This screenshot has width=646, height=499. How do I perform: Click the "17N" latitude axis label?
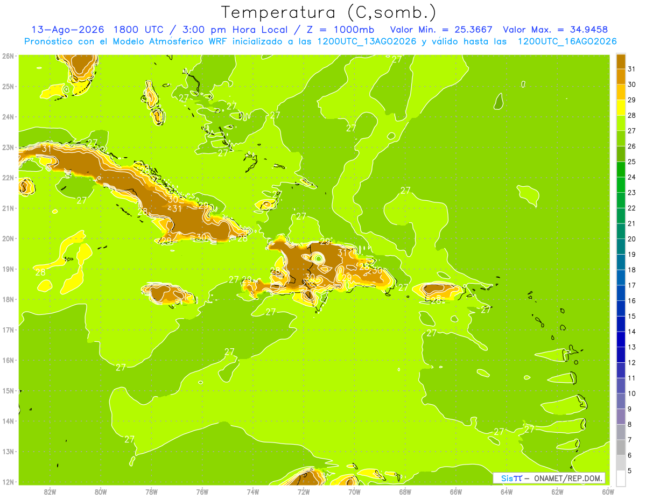click(8, 330)
